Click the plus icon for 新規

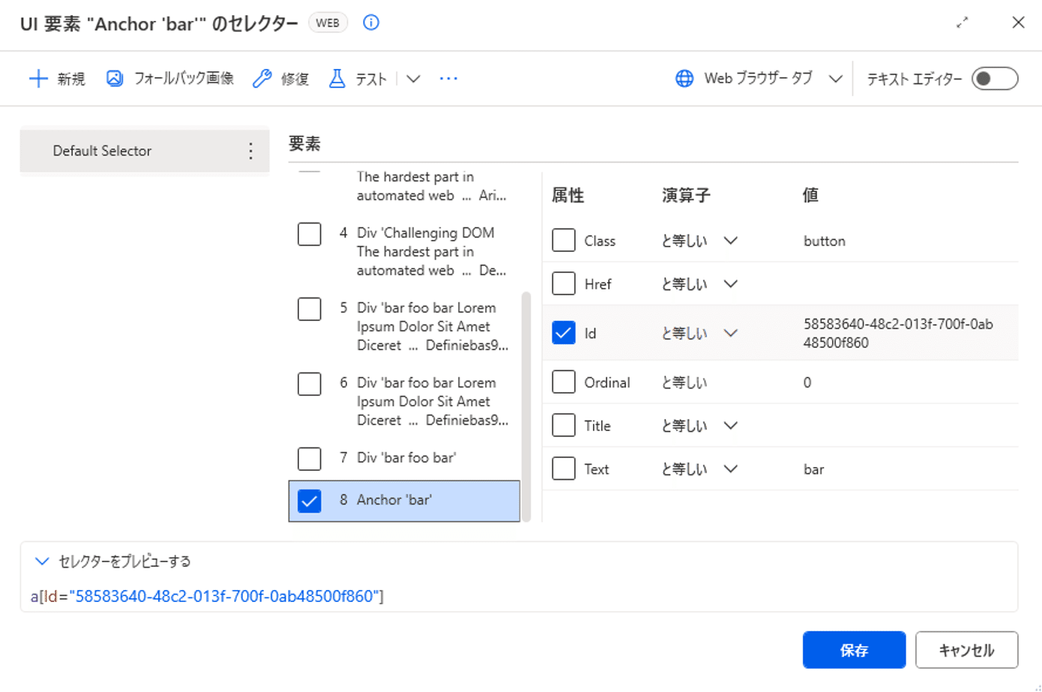[x=38, y=79]
